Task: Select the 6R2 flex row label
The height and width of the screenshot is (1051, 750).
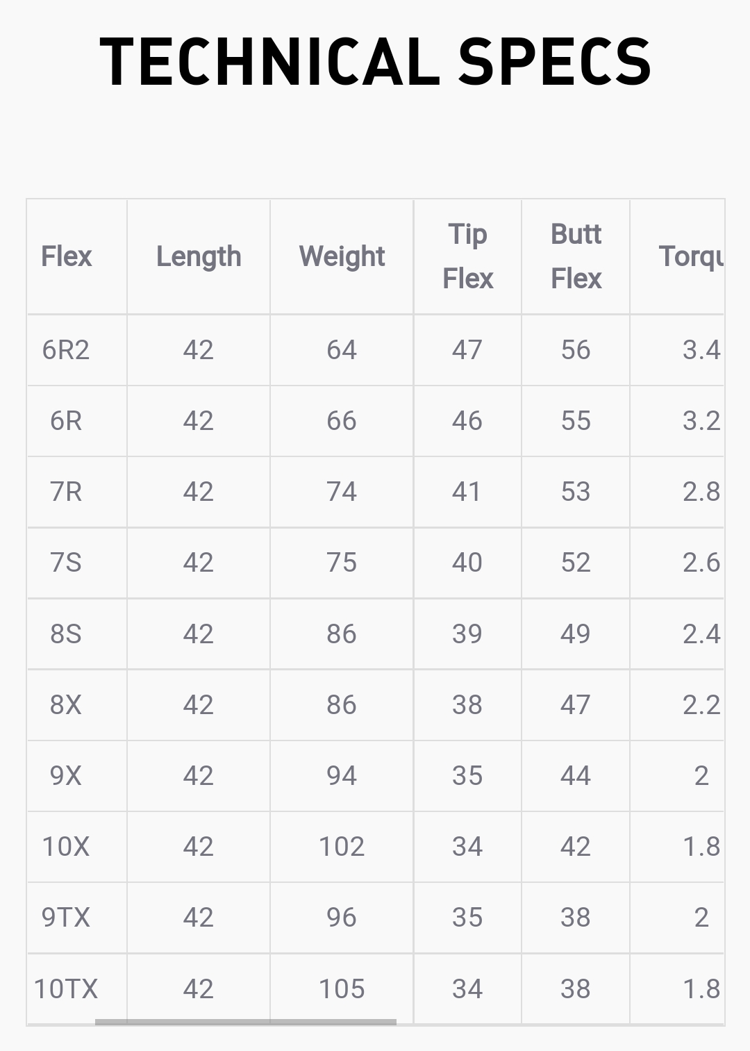Action: 66,350
